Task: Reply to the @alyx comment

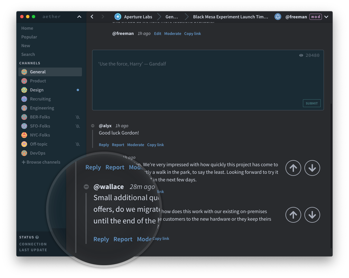Action: [x=104, y=145]
